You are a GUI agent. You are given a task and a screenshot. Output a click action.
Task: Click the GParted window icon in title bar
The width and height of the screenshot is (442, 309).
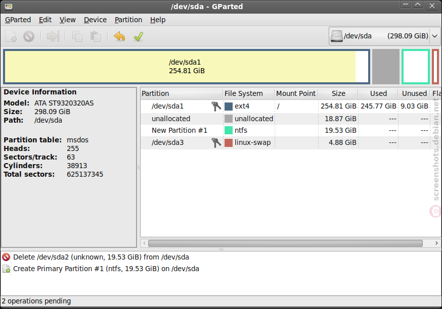click(x=9, y=7)
